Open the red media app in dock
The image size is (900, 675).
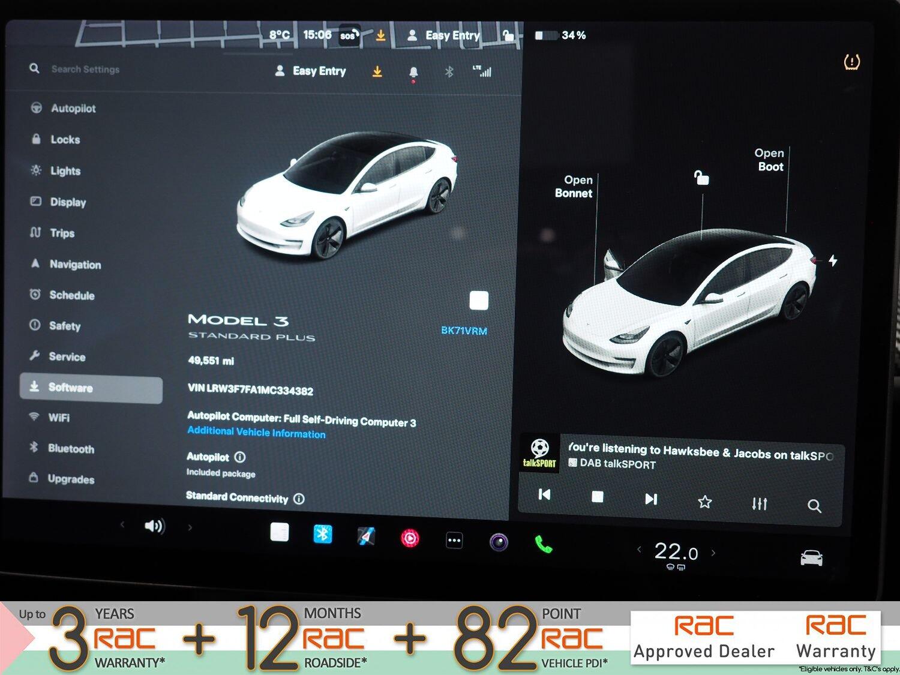[x=410, y=538]
